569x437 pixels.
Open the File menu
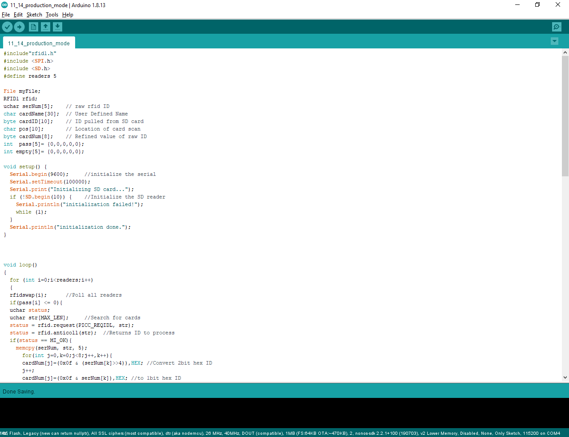tap(6, 15)
